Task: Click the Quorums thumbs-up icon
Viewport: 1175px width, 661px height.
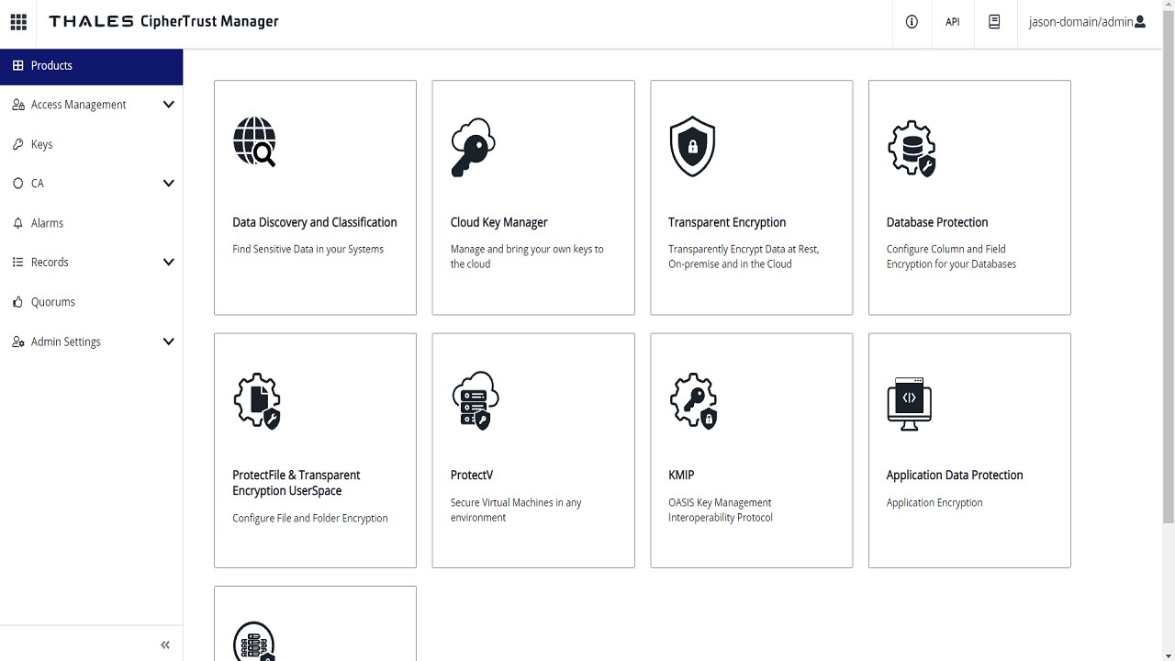Action: coord(18,302)
